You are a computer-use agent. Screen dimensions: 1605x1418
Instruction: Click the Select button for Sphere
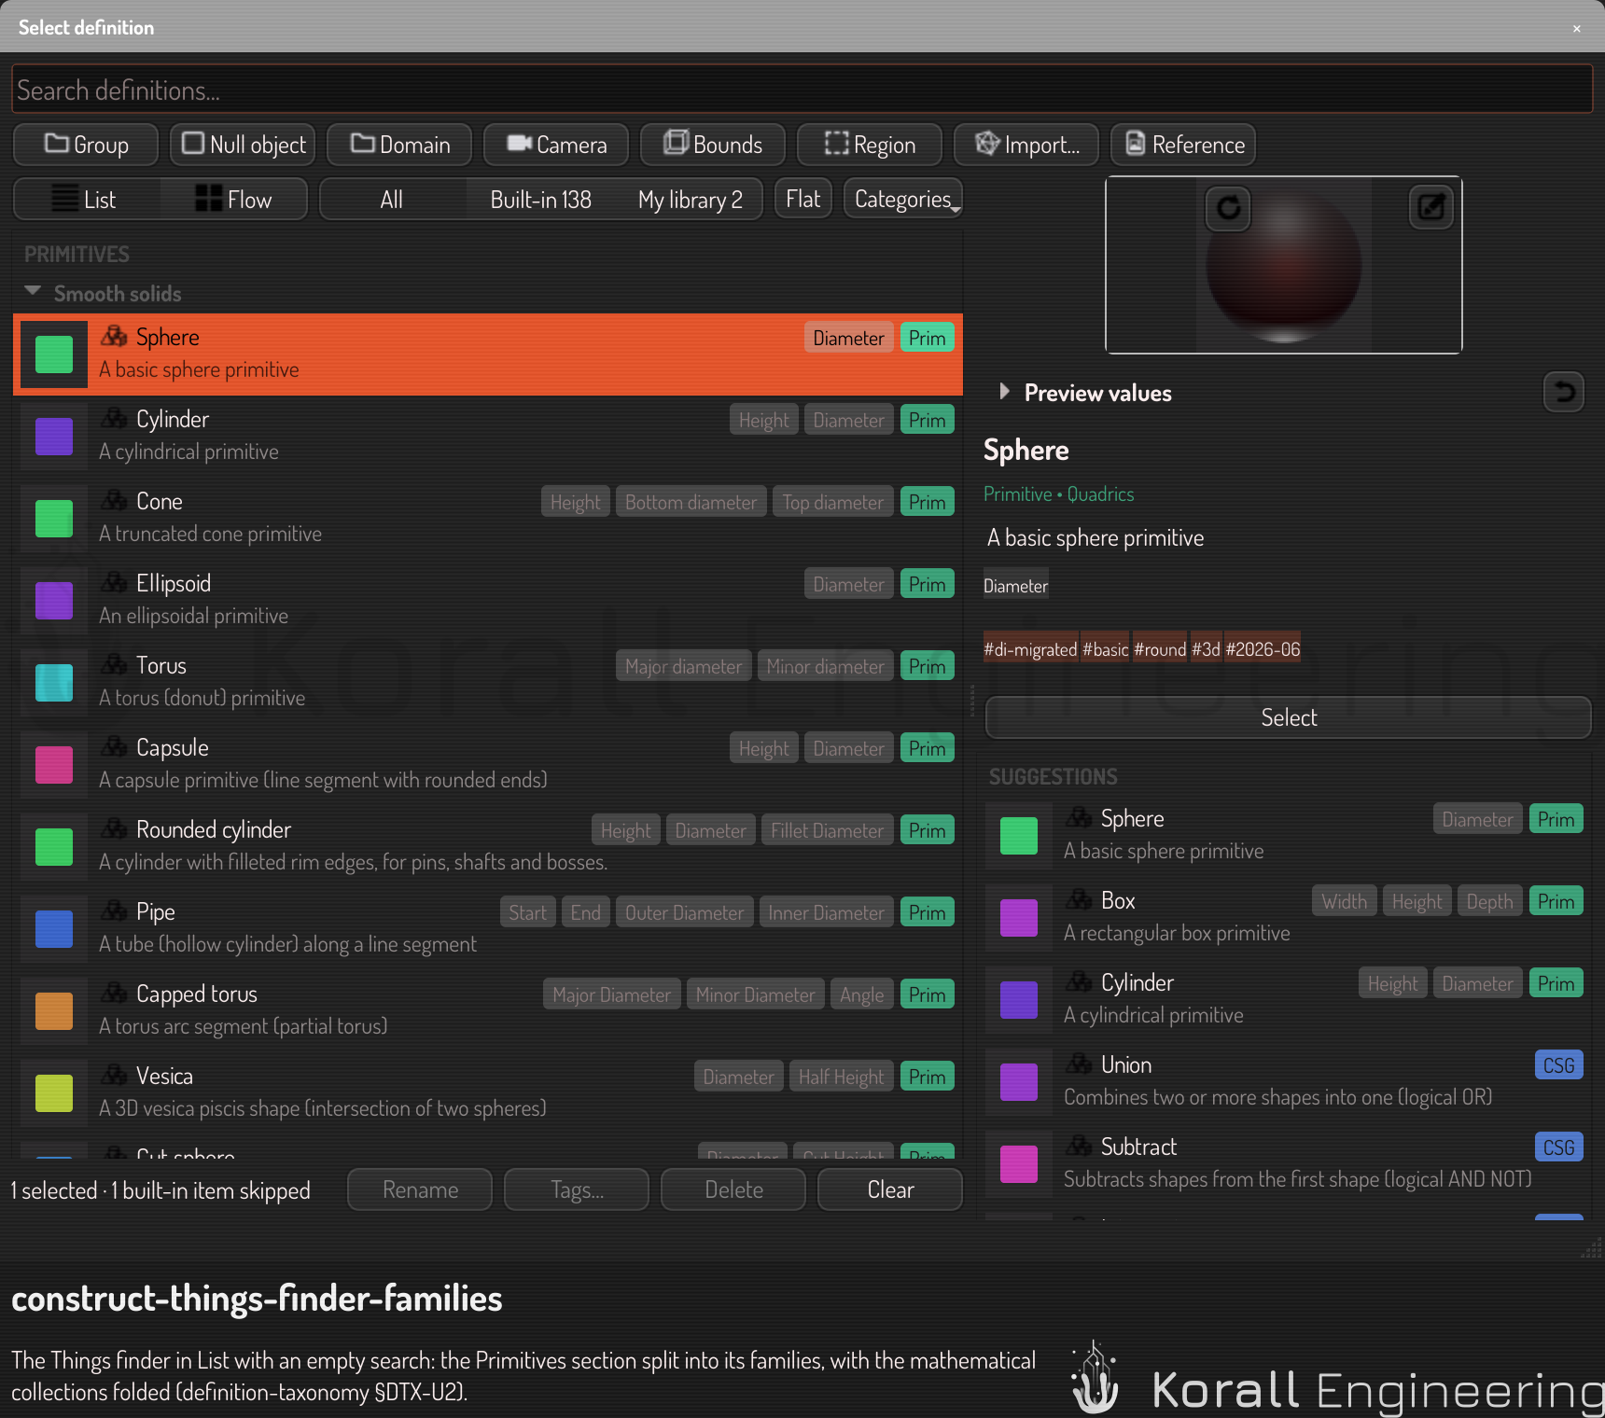pos(1288,717)
